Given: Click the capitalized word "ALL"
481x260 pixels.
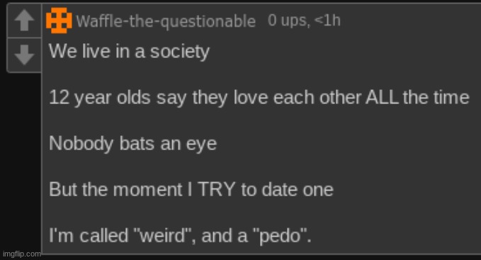Looking at the screenshot, I should click(382, 98).
